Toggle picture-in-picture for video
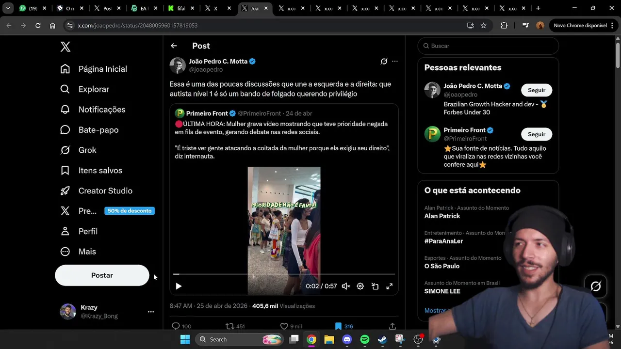621x349 pixels. coord(375,286)
